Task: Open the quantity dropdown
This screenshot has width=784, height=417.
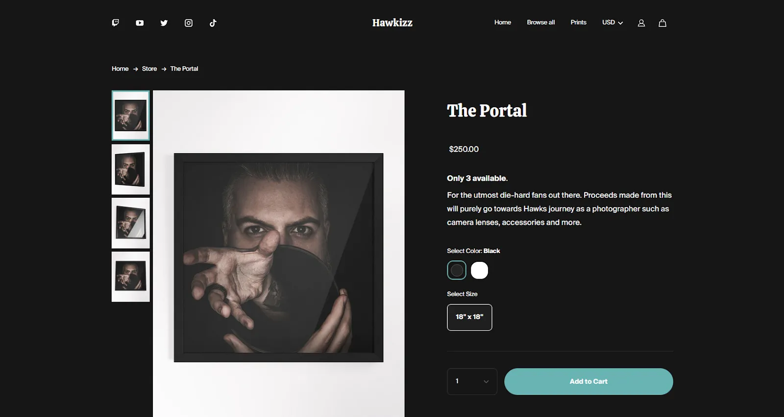Action: point(472,381)
